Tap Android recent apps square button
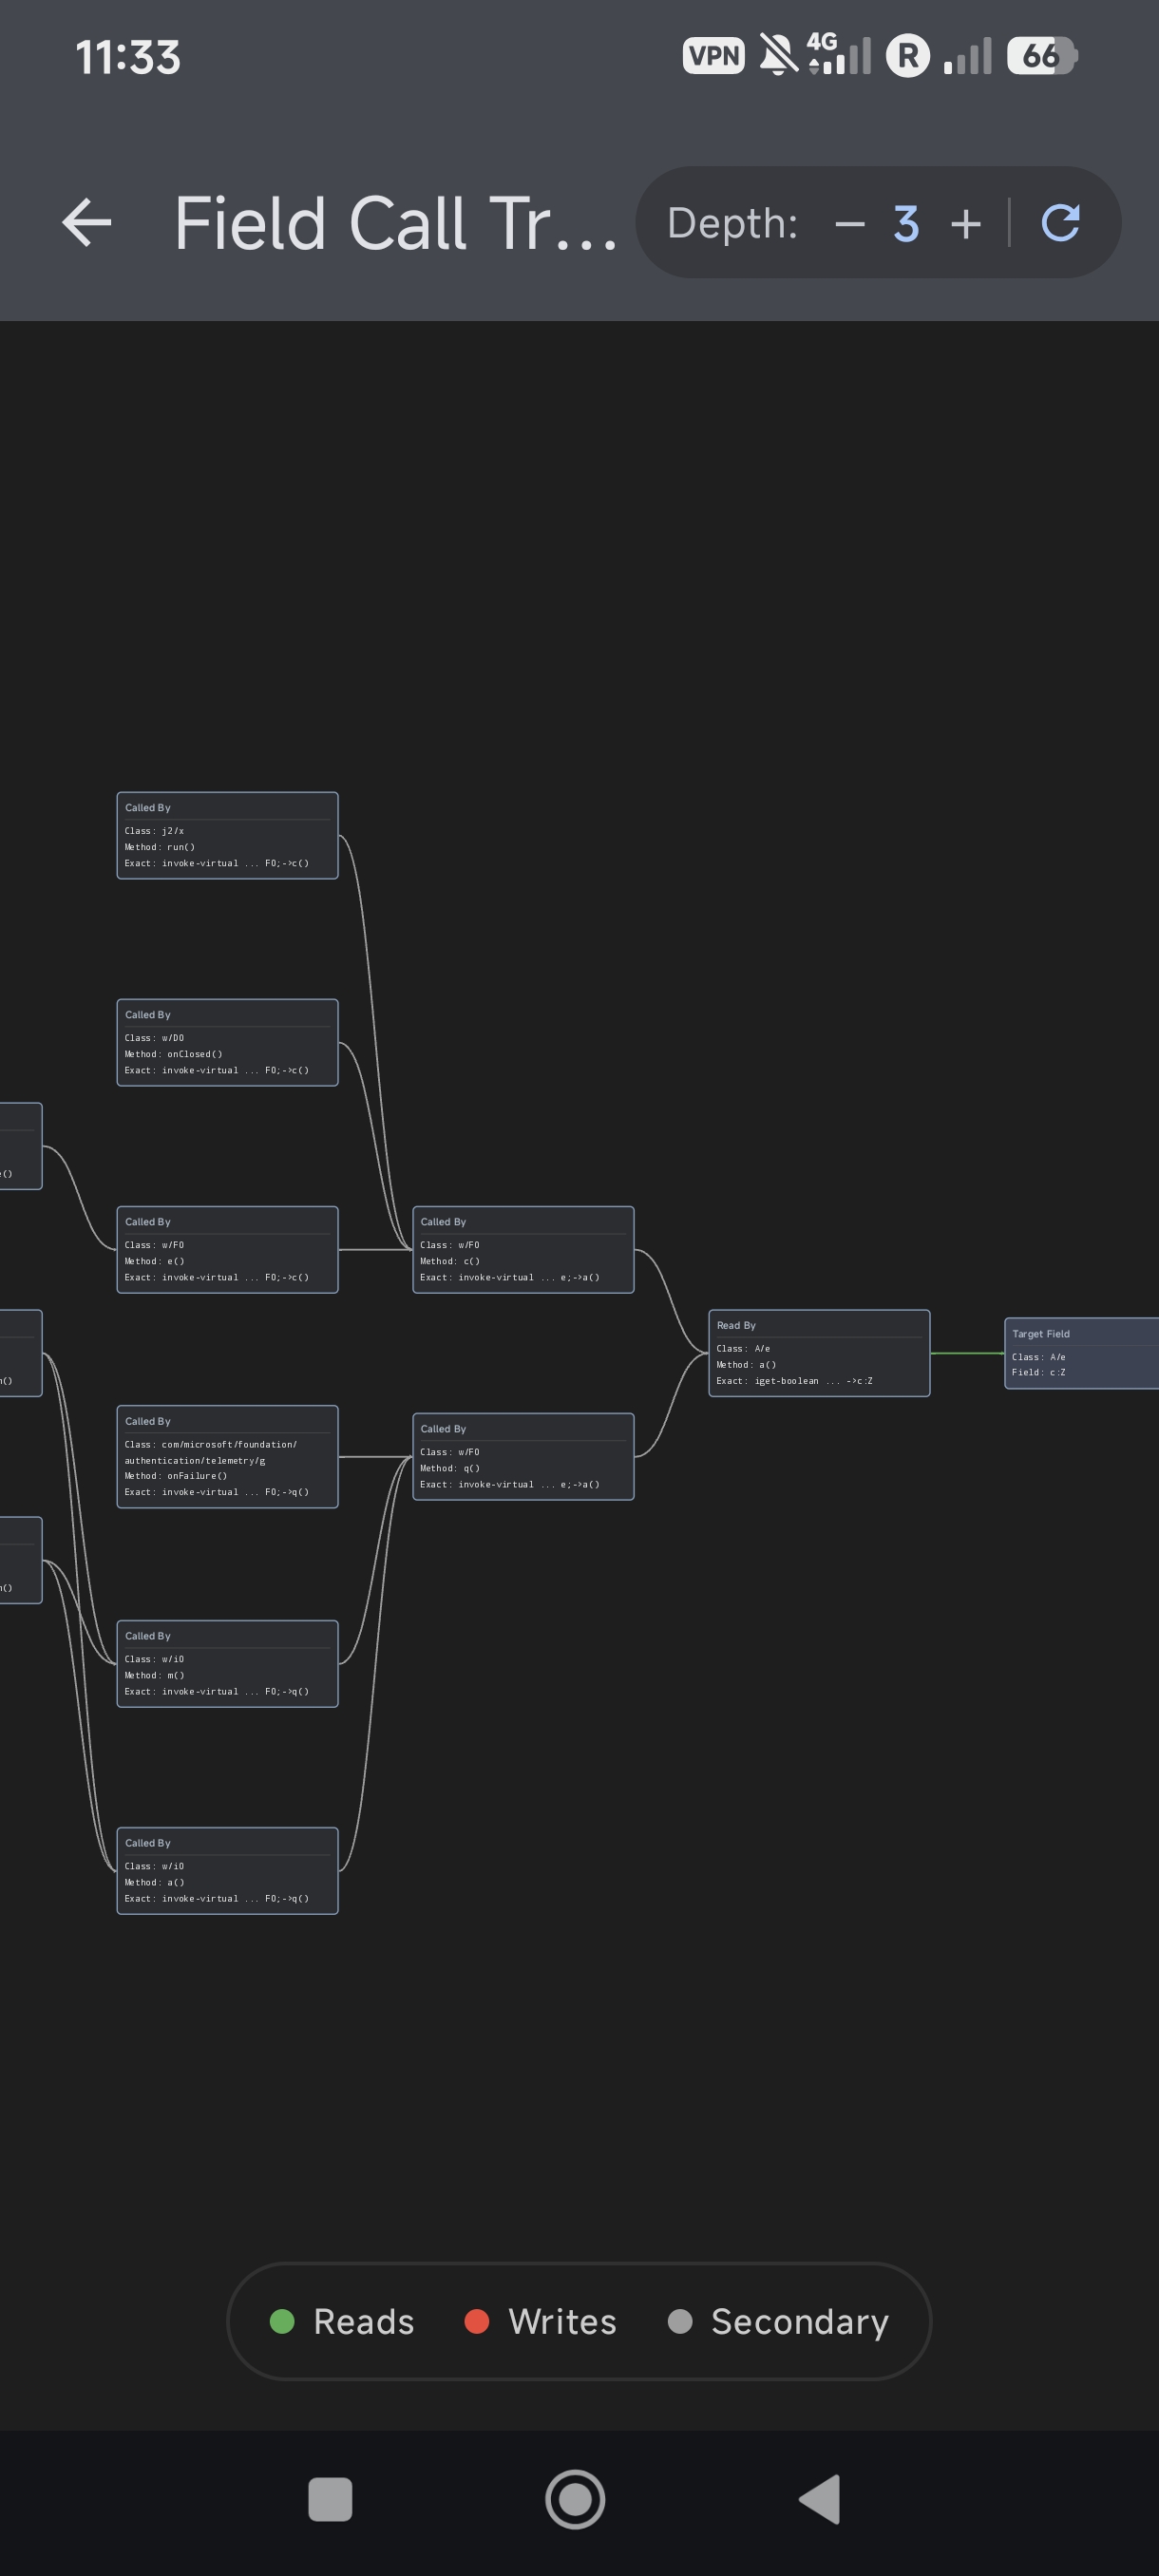Image resolution: width=1159 pixels, height=2576 pixels. tap(330, 2499)
